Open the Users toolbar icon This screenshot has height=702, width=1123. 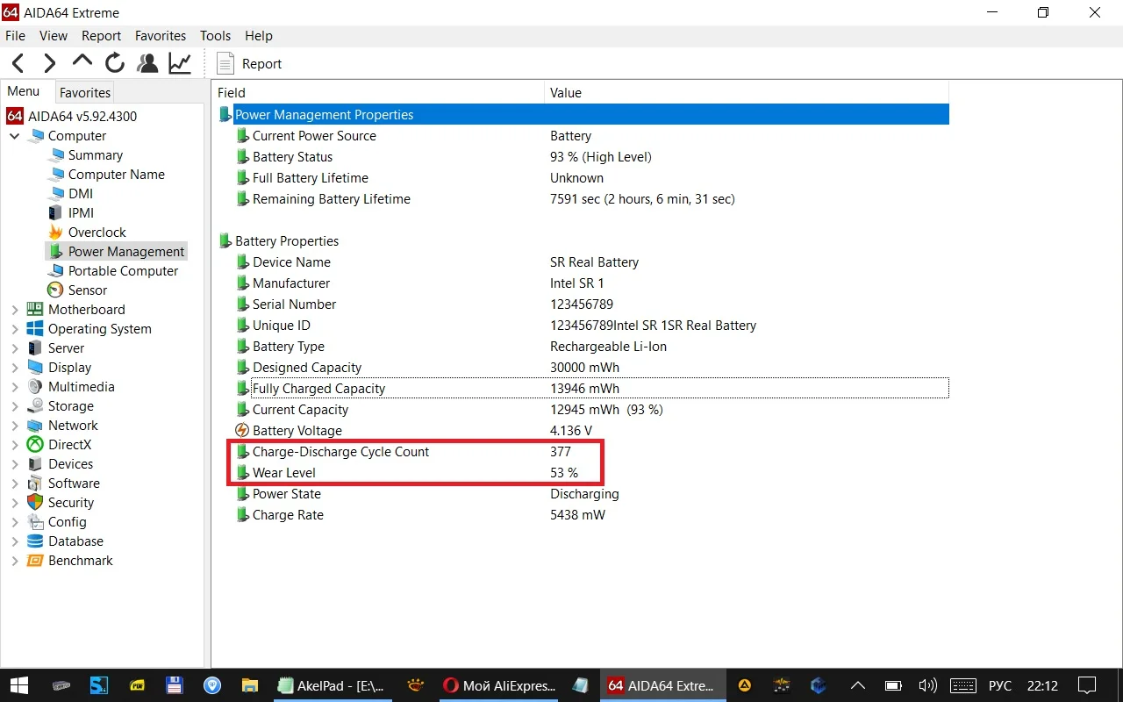[x=147, y=63]
